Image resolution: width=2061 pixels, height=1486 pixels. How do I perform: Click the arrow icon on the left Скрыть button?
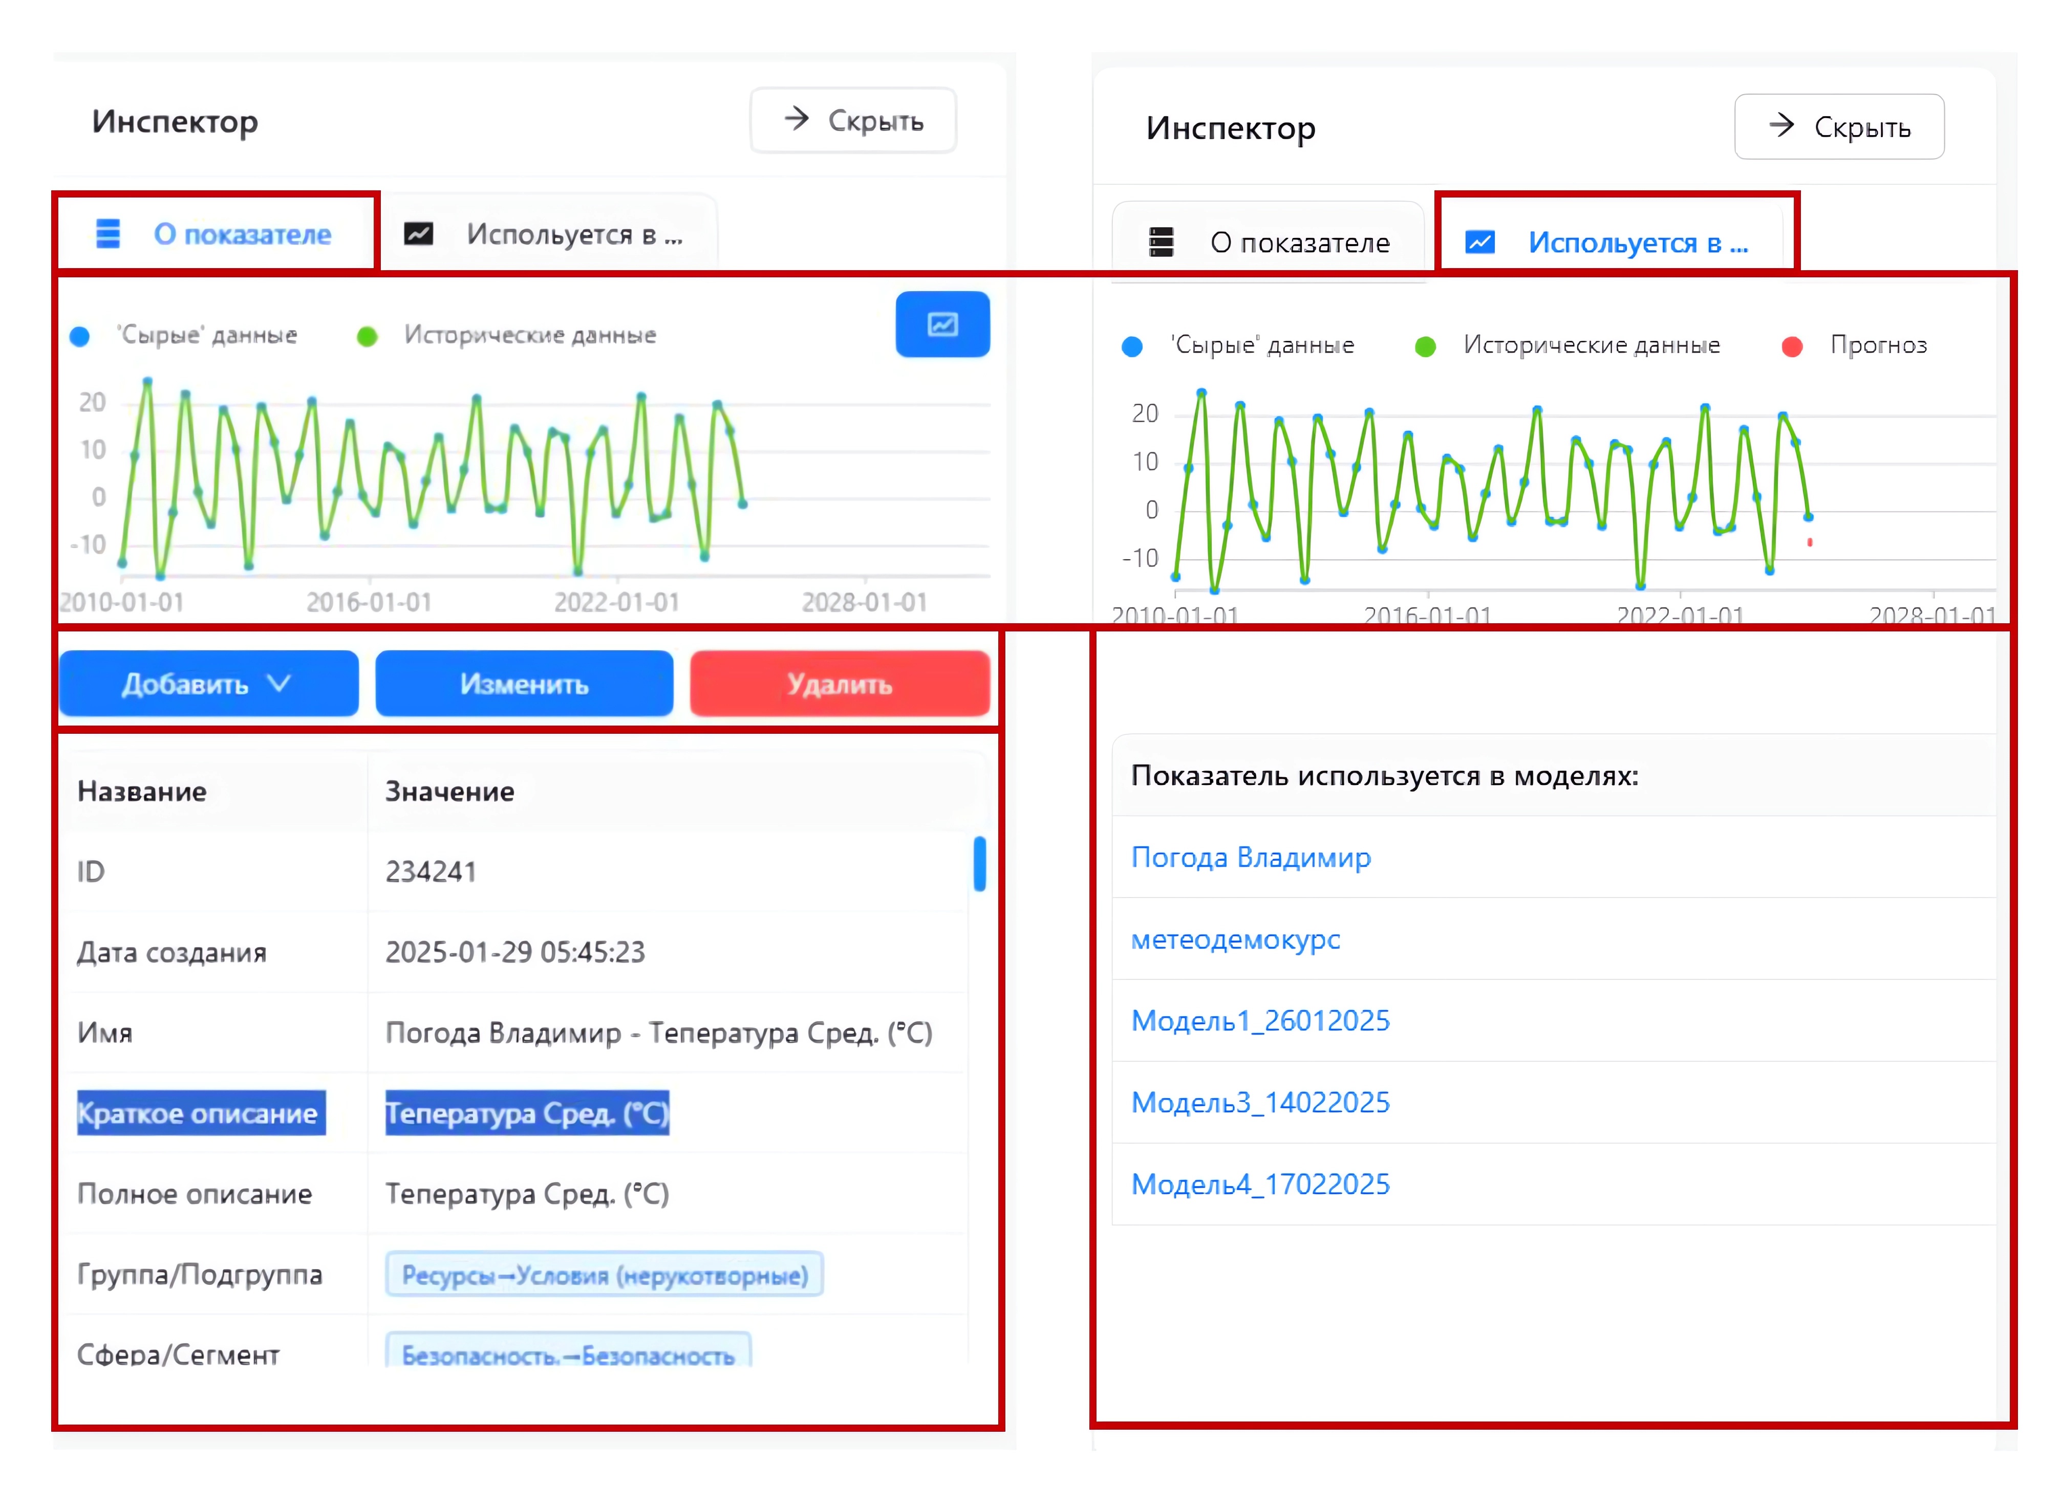[797, 119]
